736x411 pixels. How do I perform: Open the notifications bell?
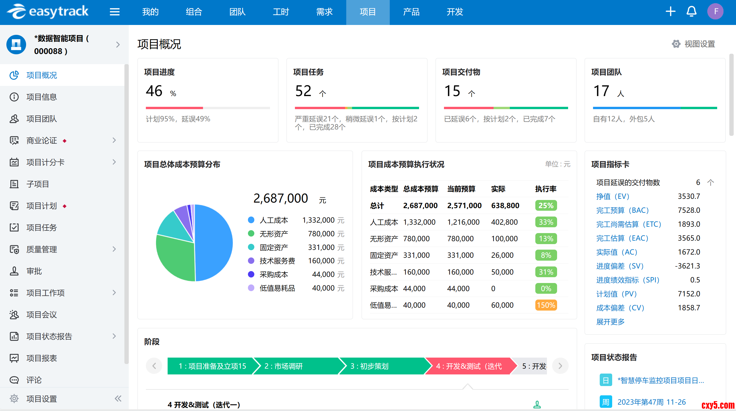click(x=691, y=12)
